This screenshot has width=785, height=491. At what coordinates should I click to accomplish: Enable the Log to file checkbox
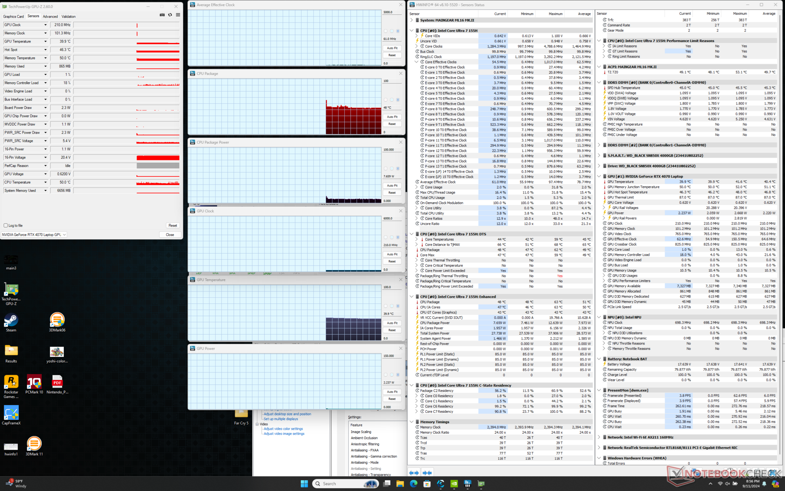point(6,225)
